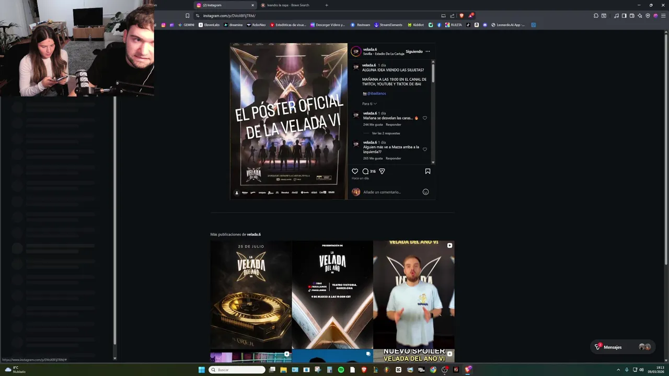Open the Restream bookmark

[360, 25]
